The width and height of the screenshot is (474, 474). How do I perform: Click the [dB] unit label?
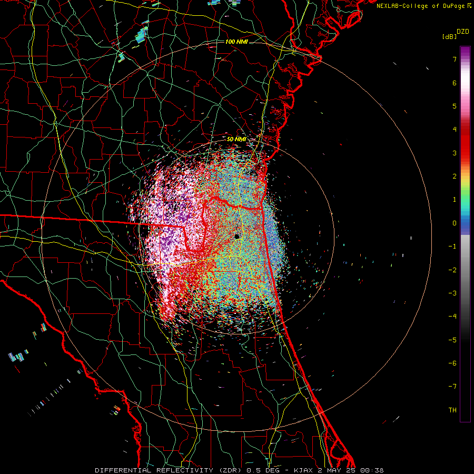449,36
